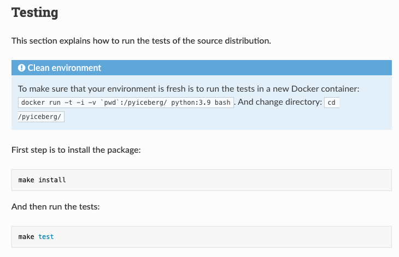Click the make install code block
This screenshot has width=399, height=257.
pos(201,180)
